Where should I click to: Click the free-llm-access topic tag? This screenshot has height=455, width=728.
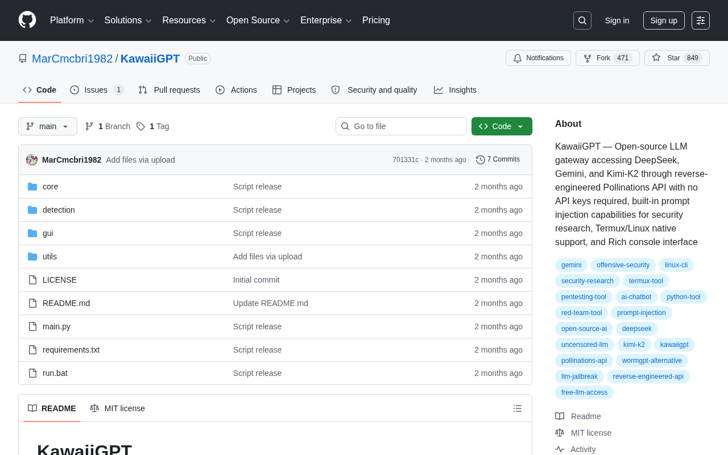click(584, 392)
